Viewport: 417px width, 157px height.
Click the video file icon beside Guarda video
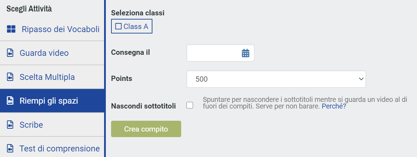click(10, 53)
